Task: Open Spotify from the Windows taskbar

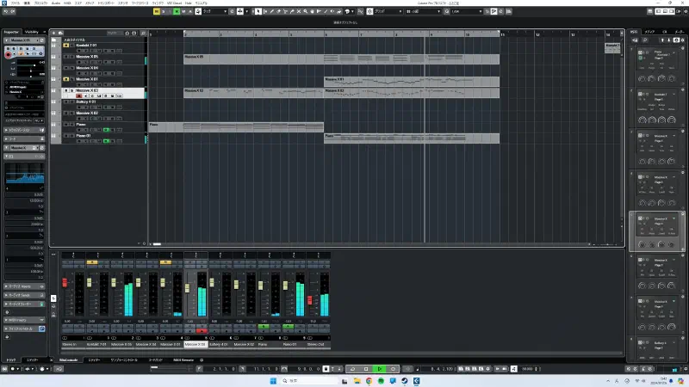Action: [x=381, y=381]
